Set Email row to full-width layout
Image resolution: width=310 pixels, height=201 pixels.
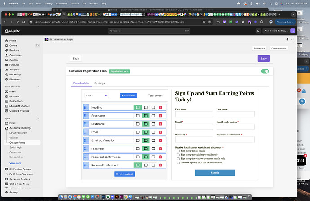click(137, 132)
